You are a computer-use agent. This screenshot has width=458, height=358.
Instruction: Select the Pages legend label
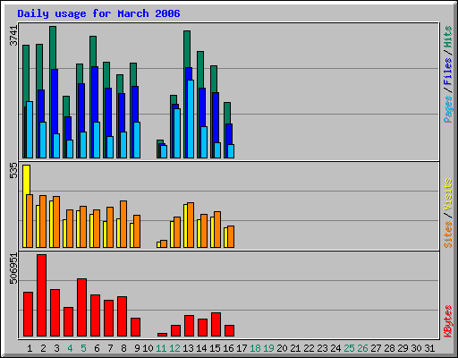447,109
